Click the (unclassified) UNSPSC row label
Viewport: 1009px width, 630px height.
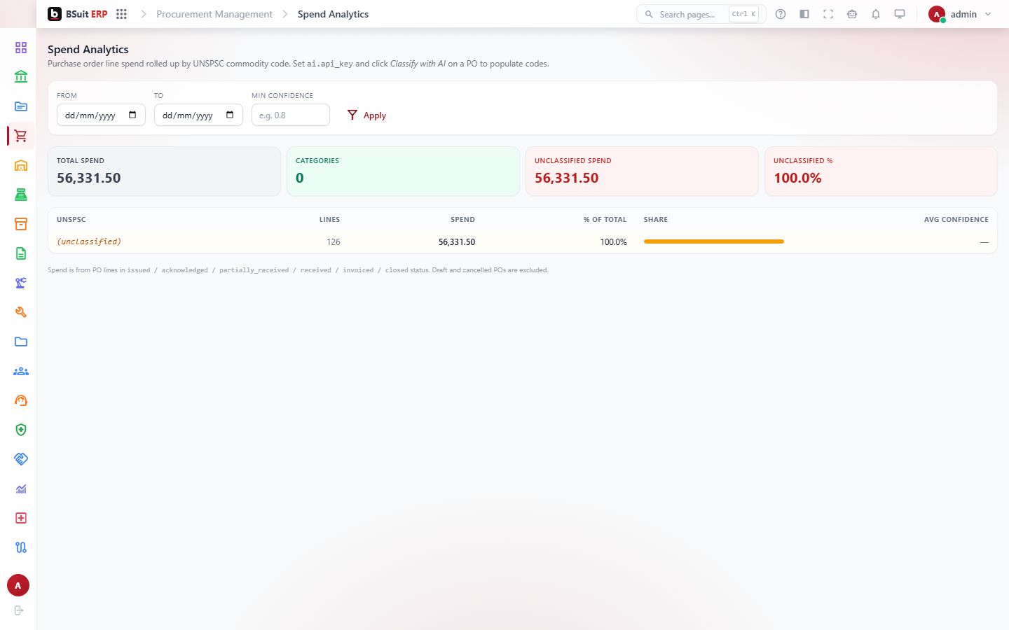(89, 241)
